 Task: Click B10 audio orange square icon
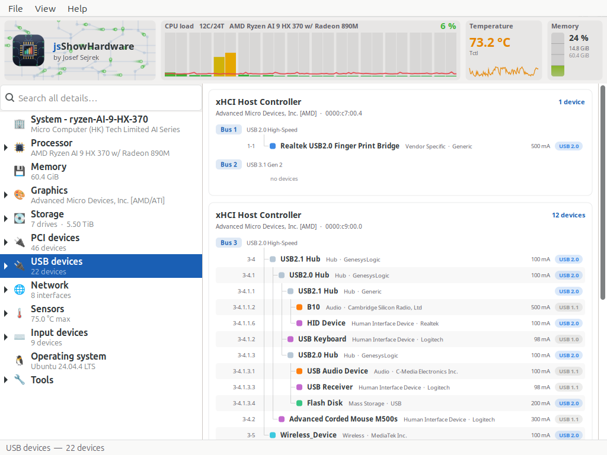pos(299,307)
